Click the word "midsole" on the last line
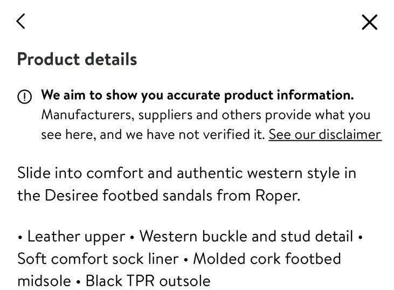Image resolution: width=394 pixels, height=290 pixels. pyautogui.click(x=44, y=280)
